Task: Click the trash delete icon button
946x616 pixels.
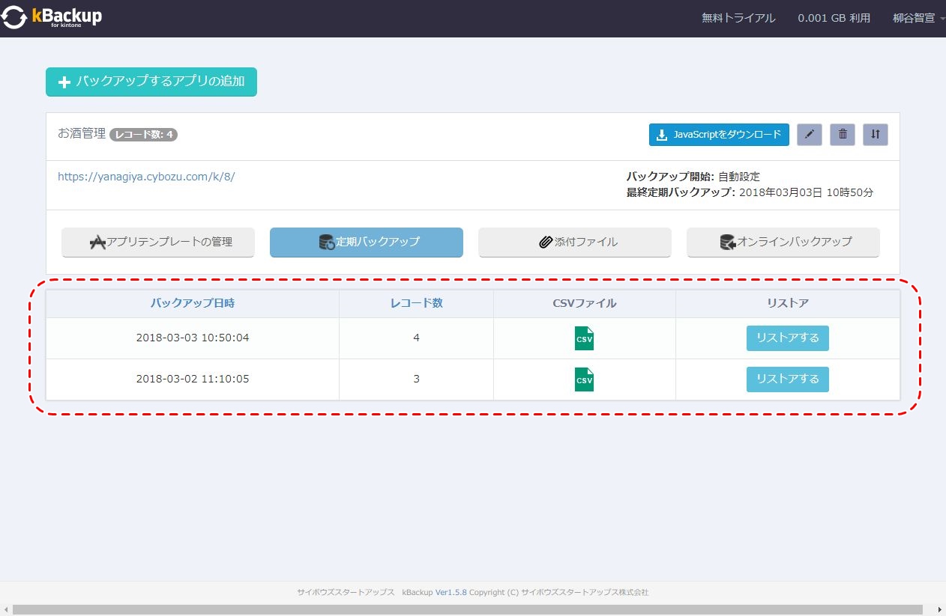Action: [843, 135]
